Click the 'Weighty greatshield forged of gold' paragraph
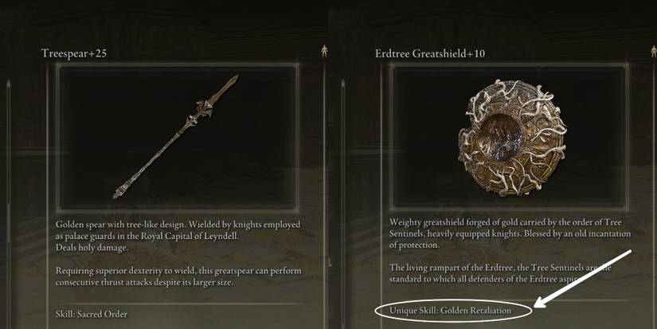Image resolution: width=657 pixels, height=329 pixels. pos(510,233)
